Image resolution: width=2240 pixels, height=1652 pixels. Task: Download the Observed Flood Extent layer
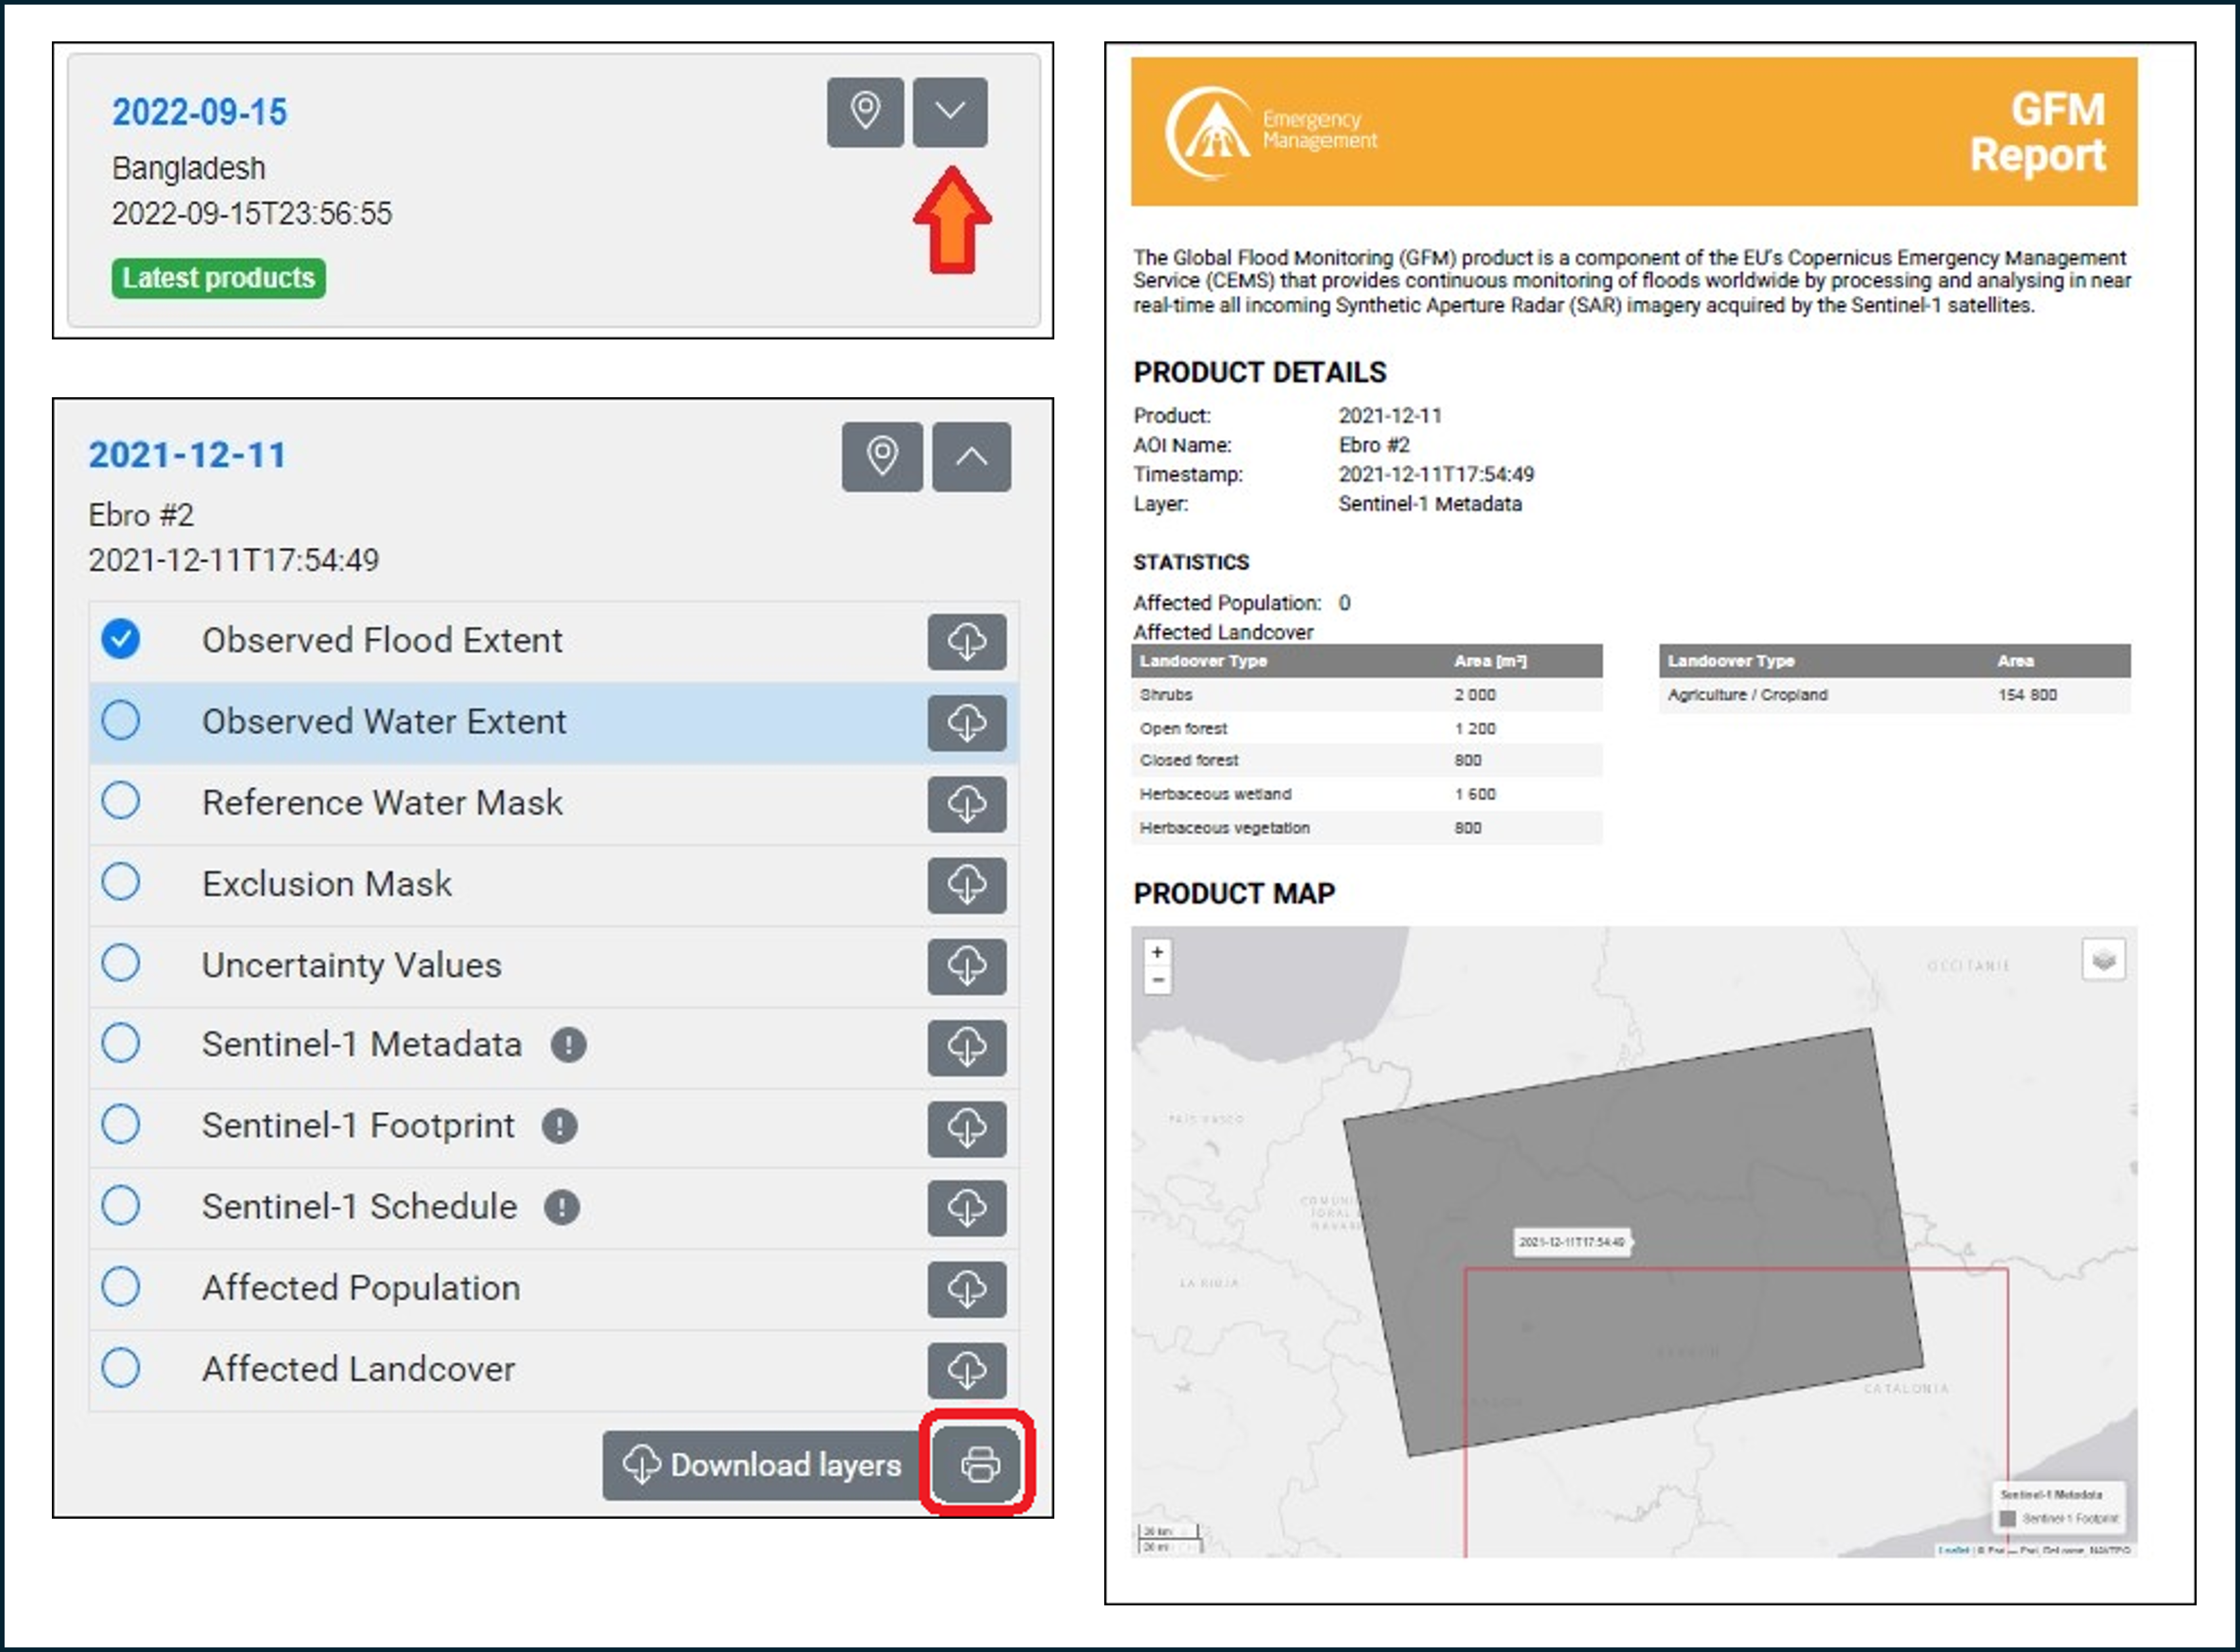966,641
